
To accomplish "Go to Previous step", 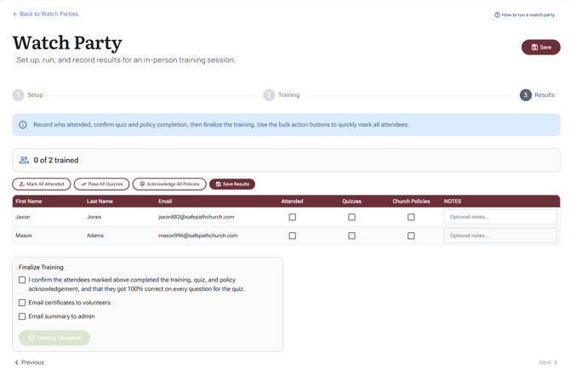I will pos(30,362).
